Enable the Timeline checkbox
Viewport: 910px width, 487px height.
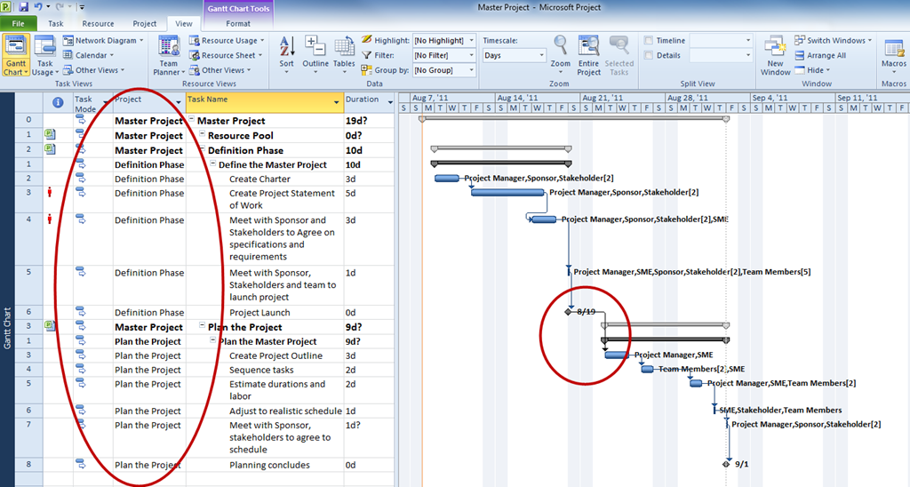(648, 41)
